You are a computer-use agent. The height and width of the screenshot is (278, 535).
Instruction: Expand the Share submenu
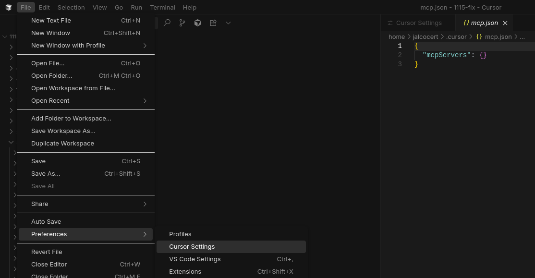(x=85, y=204)
